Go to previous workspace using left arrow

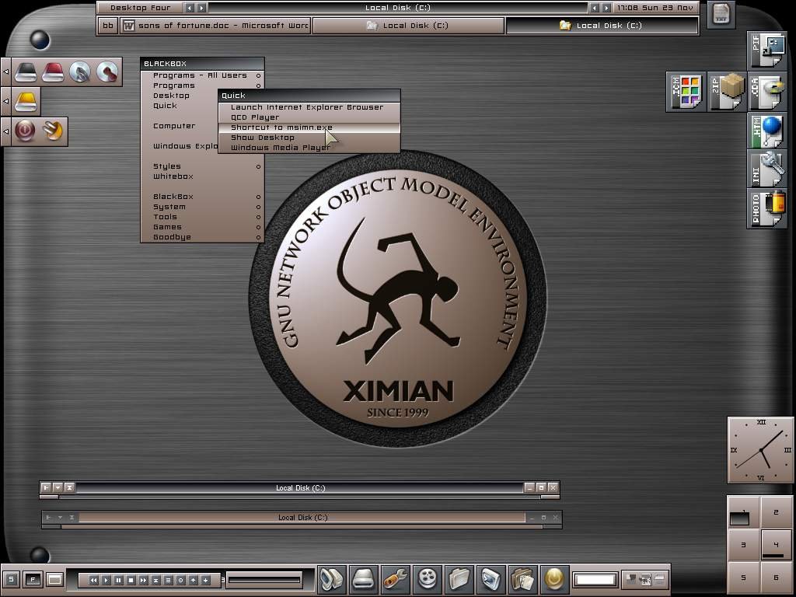pos(190,8)
